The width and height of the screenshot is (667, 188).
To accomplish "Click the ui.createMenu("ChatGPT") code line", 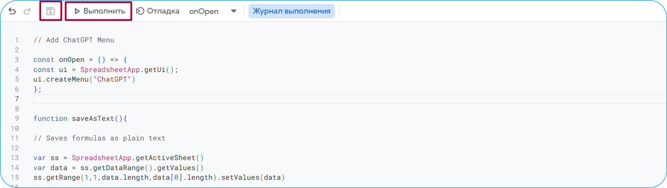I will point(84,79).
